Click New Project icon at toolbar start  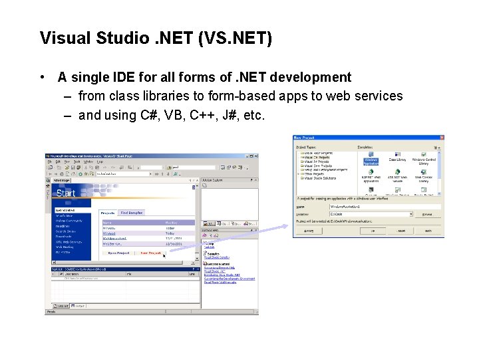pyautogui.click(x=50, y=168)
